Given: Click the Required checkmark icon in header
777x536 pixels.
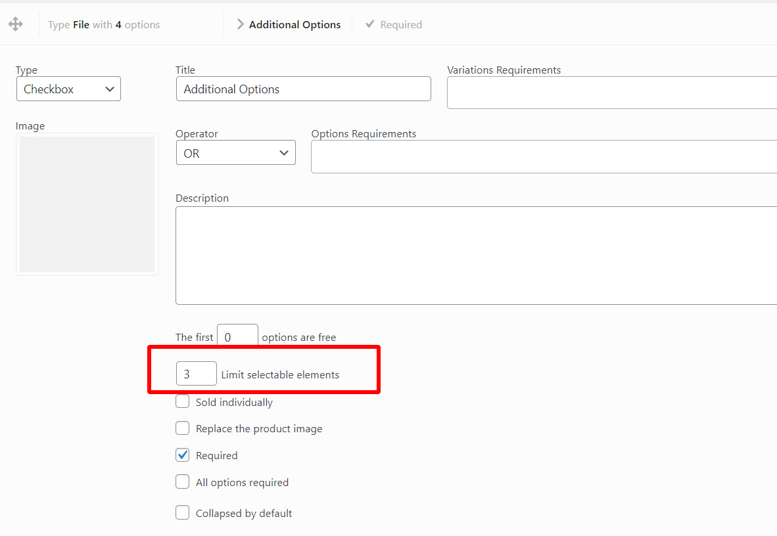Looking at the screenshot, I should pos(369,24).
